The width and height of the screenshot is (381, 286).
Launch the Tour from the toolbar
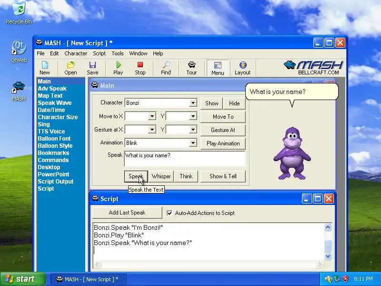pos(191,68)
